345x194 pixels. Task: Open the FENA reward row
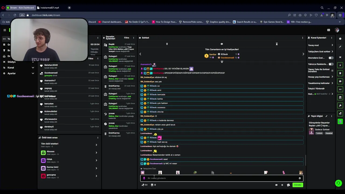point(69,160)
